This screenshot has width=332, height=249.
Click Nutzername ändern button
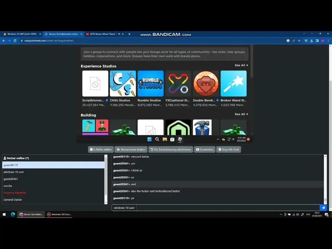tap(131, 149)
